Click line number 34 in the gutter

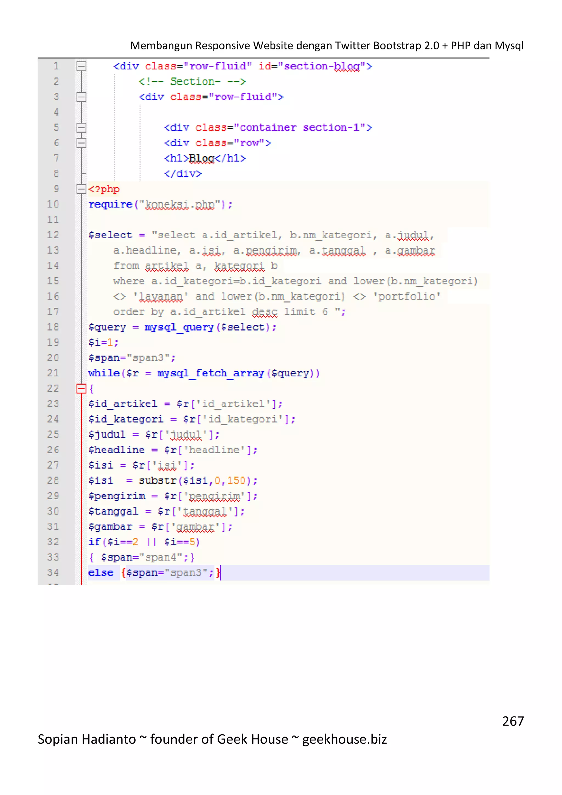pos(53,573)
